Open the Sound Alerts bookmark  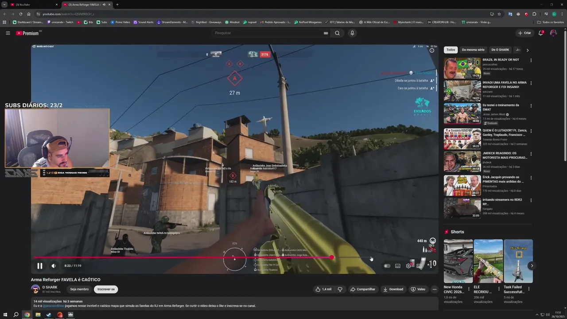pyautogui.click(x=144, y=22)
